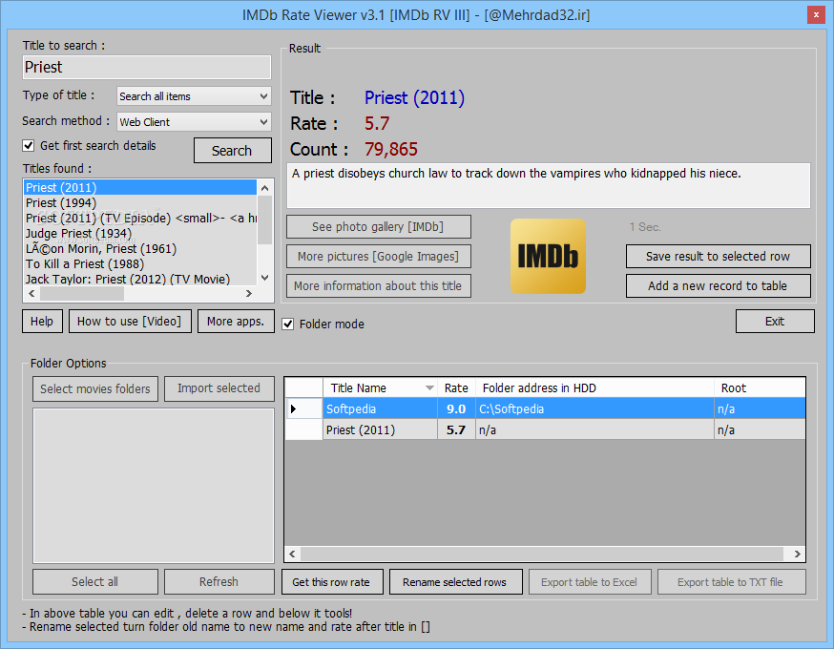834x649 pixels.
Task: Click the Rate column header
Action: click(x=456, y=387)
